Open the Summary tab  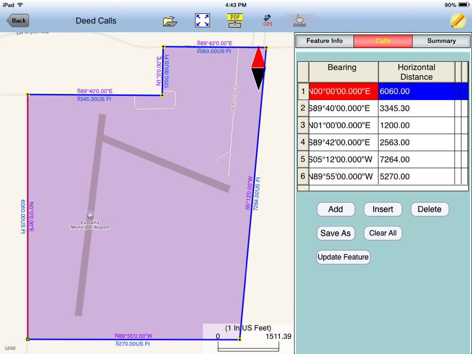click(x=441, y=41)
